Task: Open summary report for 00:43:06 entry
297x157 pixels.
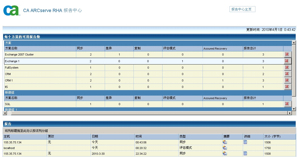Action: pyautogui.click(x=225, y=142)
